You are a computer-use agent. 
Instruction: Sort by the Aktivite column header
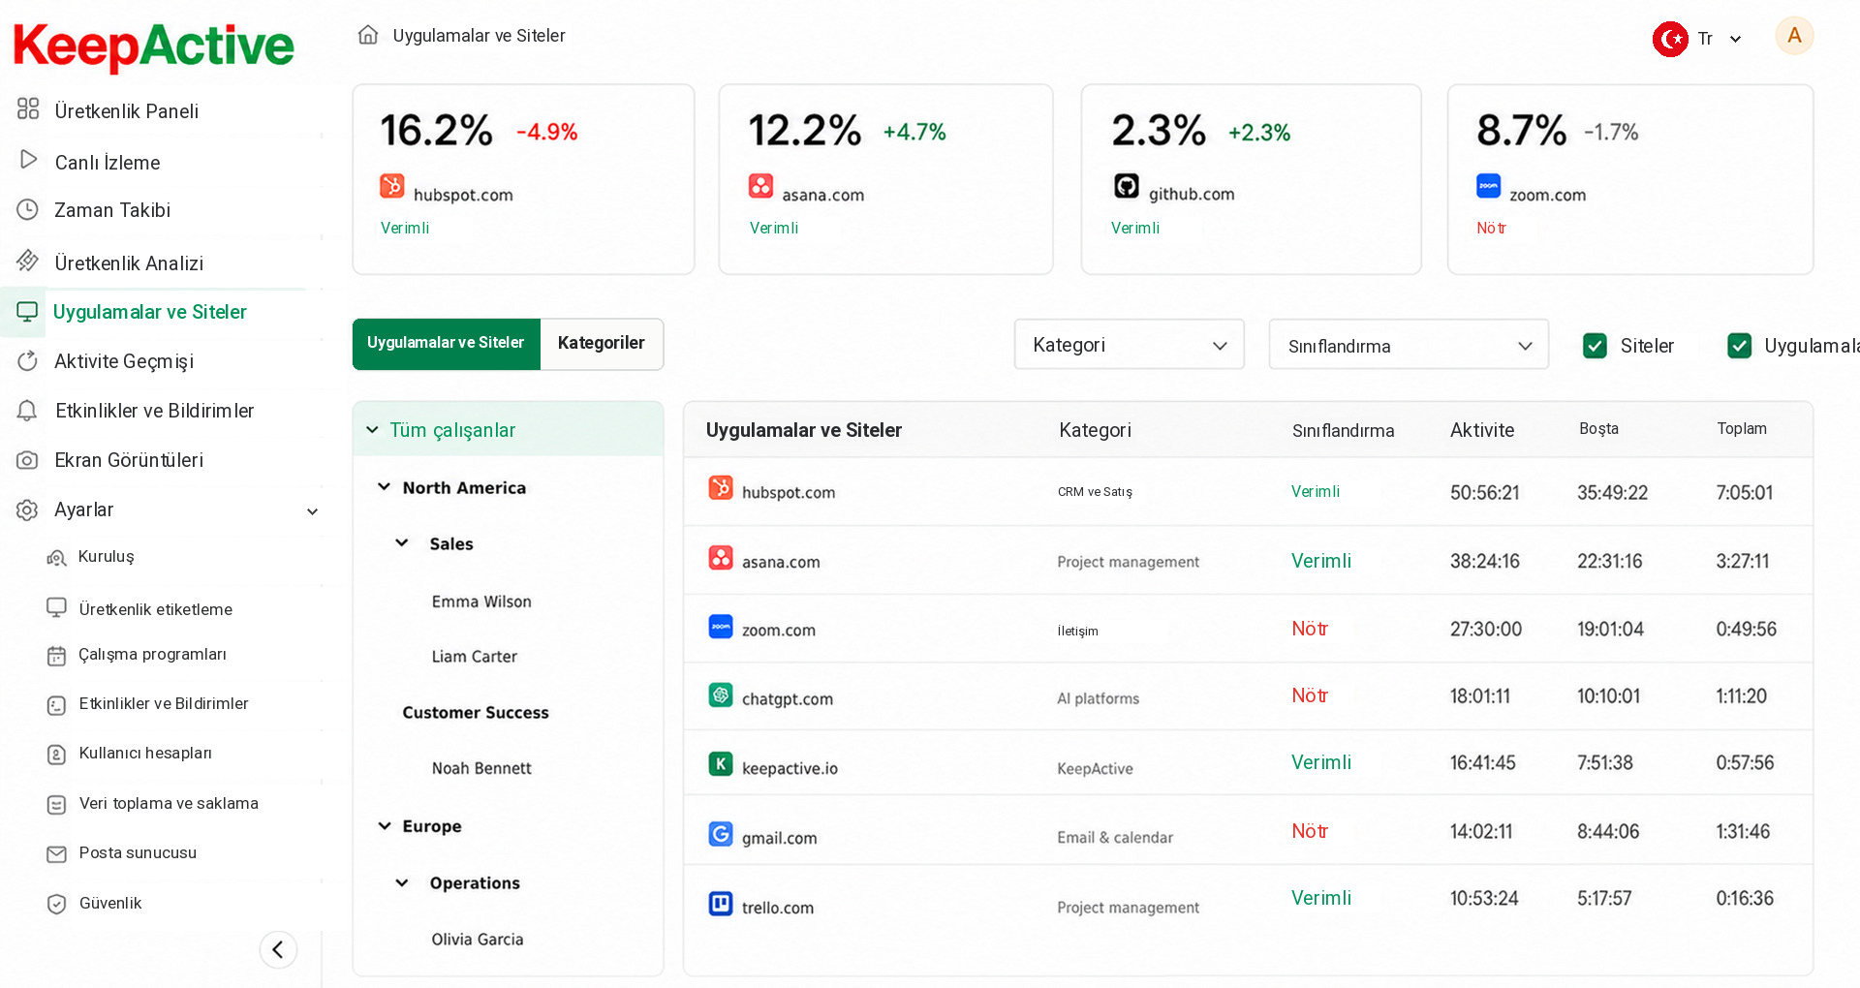click(x=1482, y=430)
